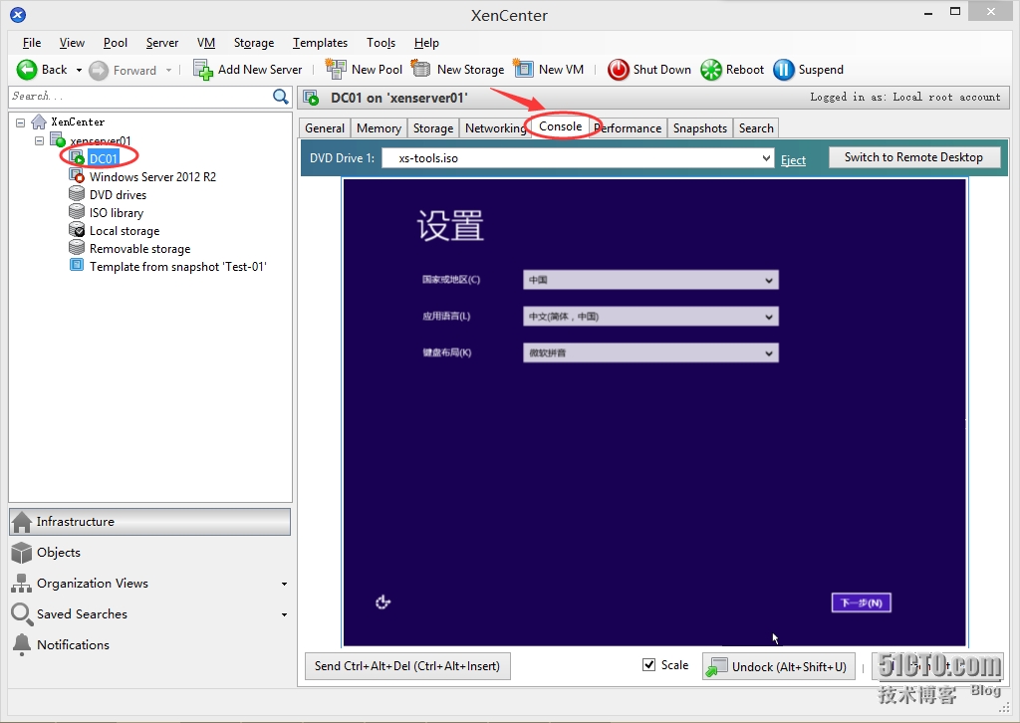Open the Forward history dropdown arrow

[168, 71]
